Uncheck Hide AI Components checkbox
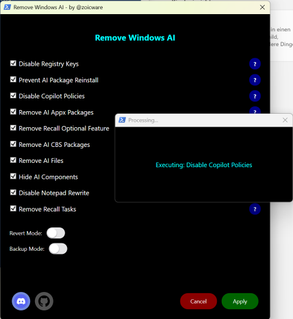Viewport: 293px width, 319px height. (x=13, y=176)
